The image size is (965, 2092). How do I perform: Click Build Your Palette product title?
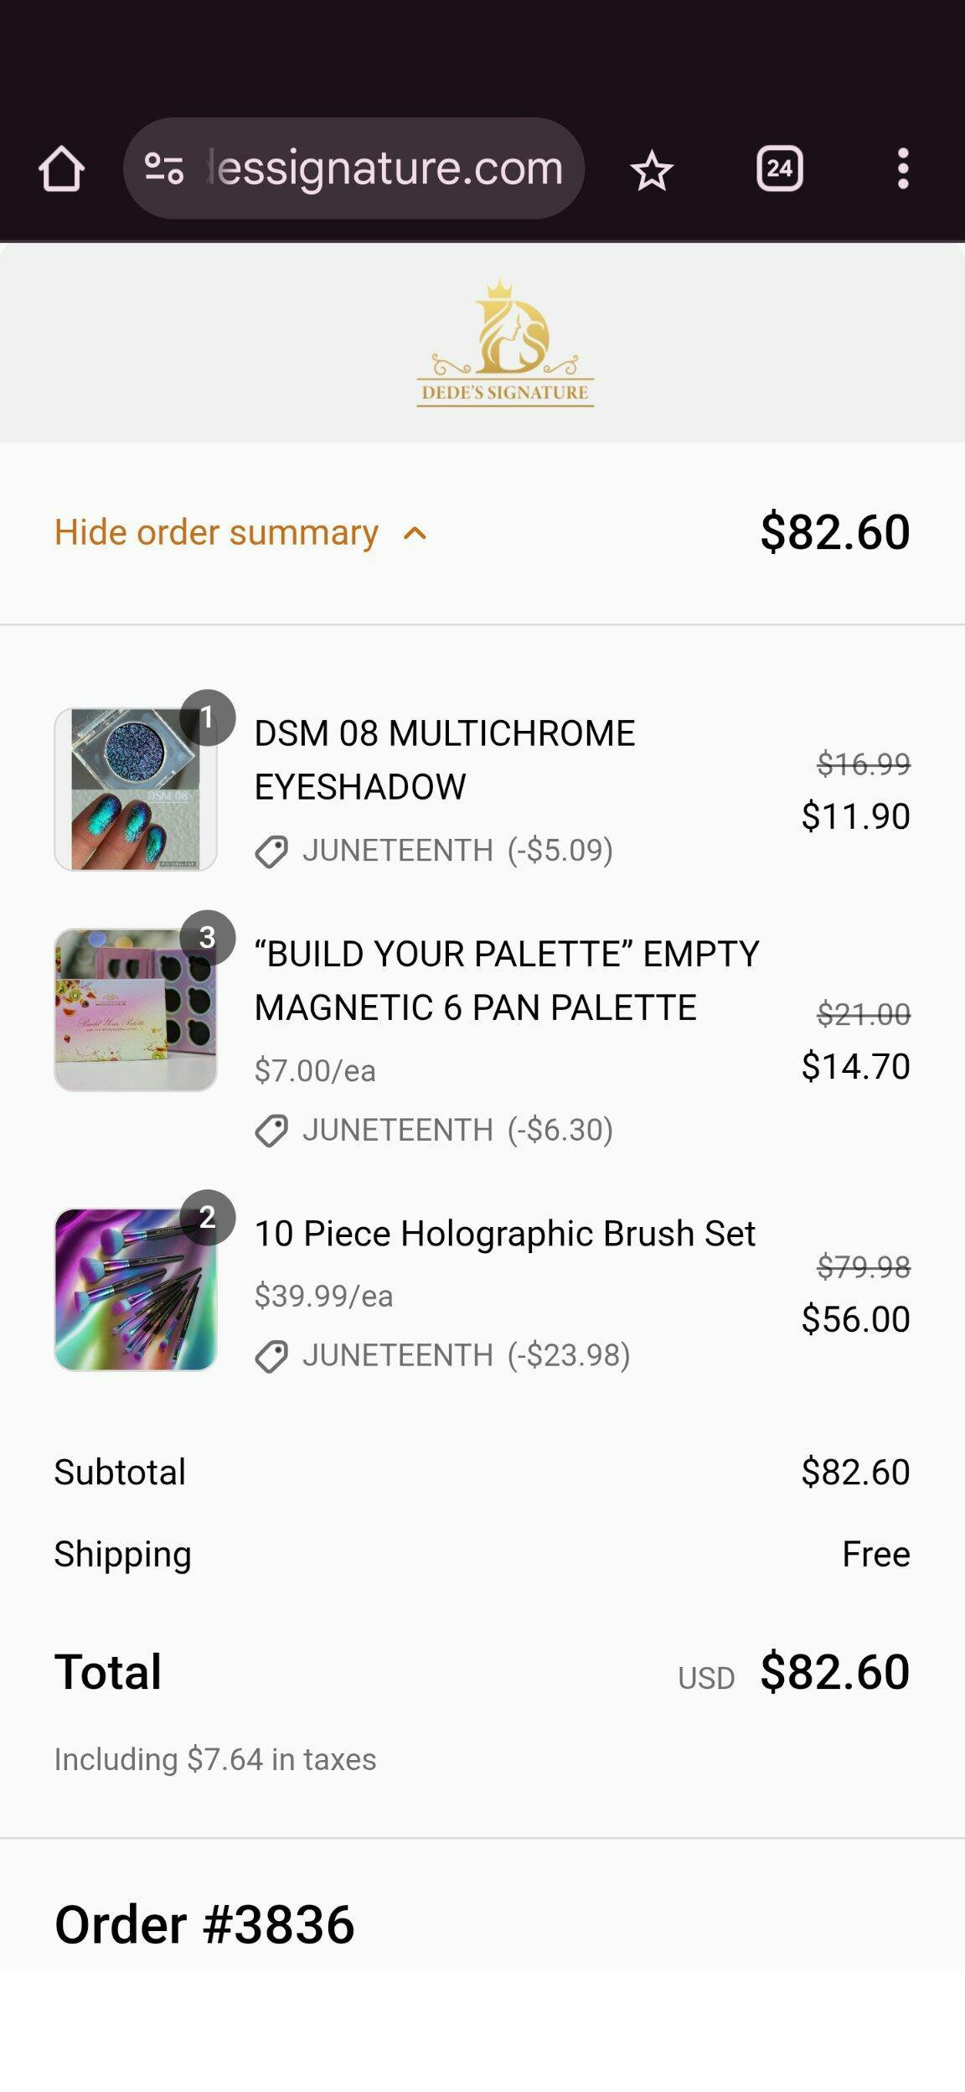coord(506,980)
